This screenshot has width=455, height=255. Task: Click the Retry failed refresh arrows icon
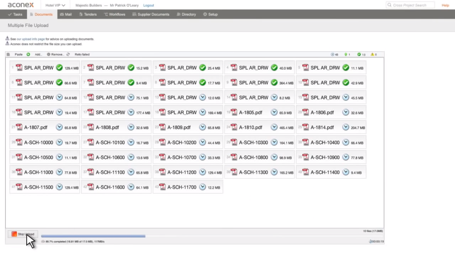click(x=68, y=55)
